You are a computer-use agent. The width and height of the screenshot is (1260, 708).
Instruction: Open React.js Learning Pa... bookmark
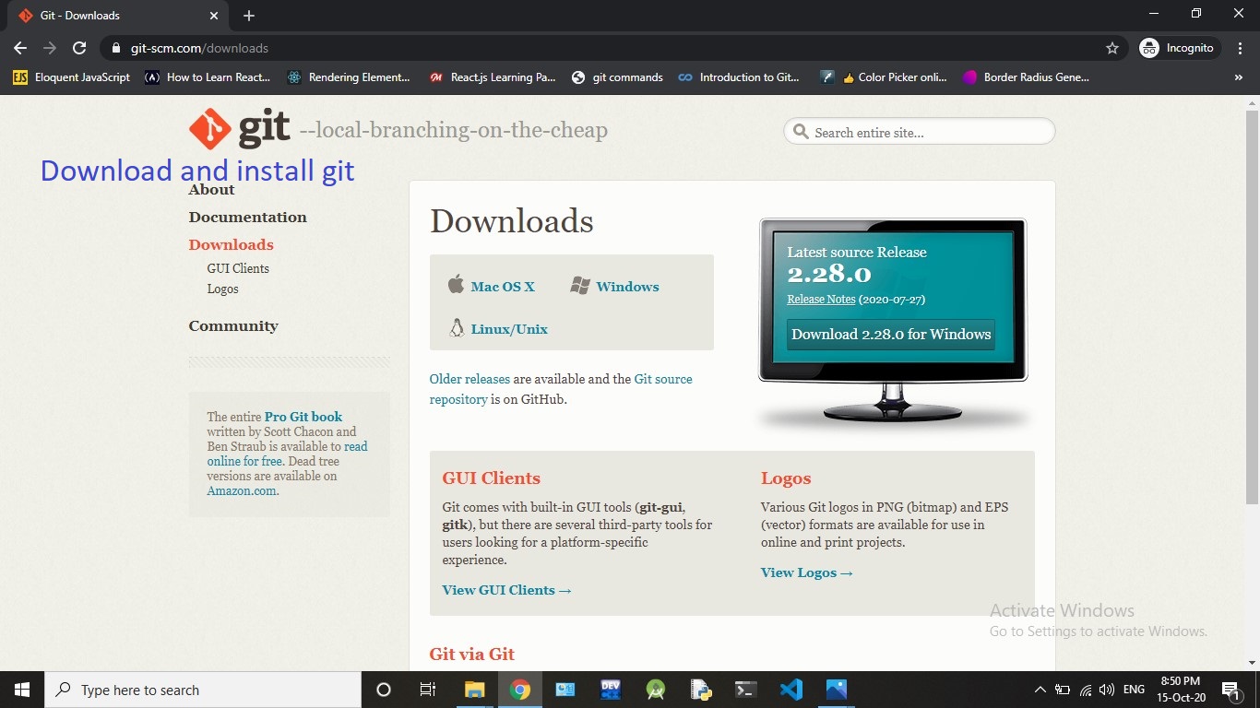pyautogui.click(x=493, y=77)
